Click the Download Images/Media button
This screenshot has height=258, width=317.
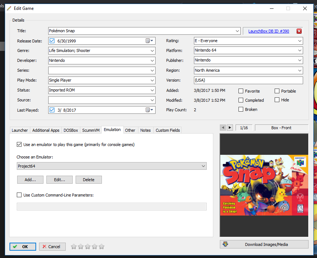click(264, 244)
